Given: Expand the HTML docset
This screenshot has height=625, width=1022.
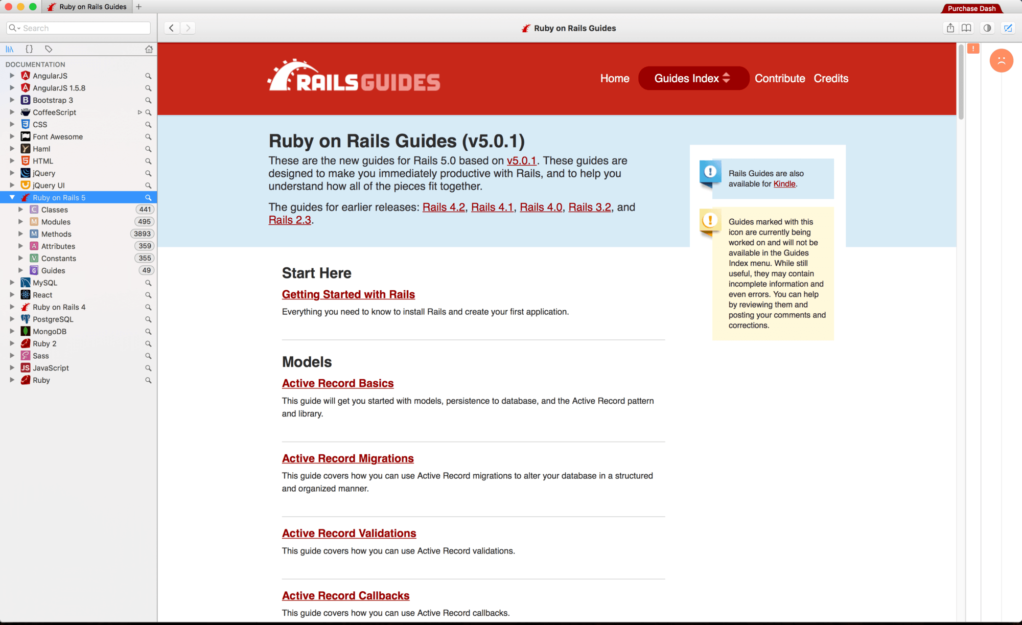Looking at the screenshot, I should (x=12, y=161).
